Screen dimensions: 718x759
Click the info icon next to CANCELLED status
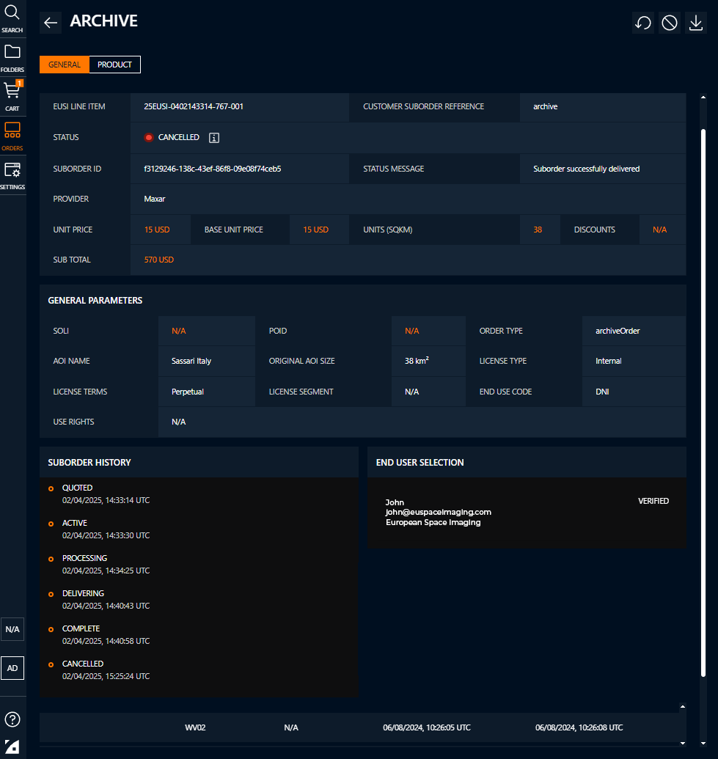click(214, 138)
